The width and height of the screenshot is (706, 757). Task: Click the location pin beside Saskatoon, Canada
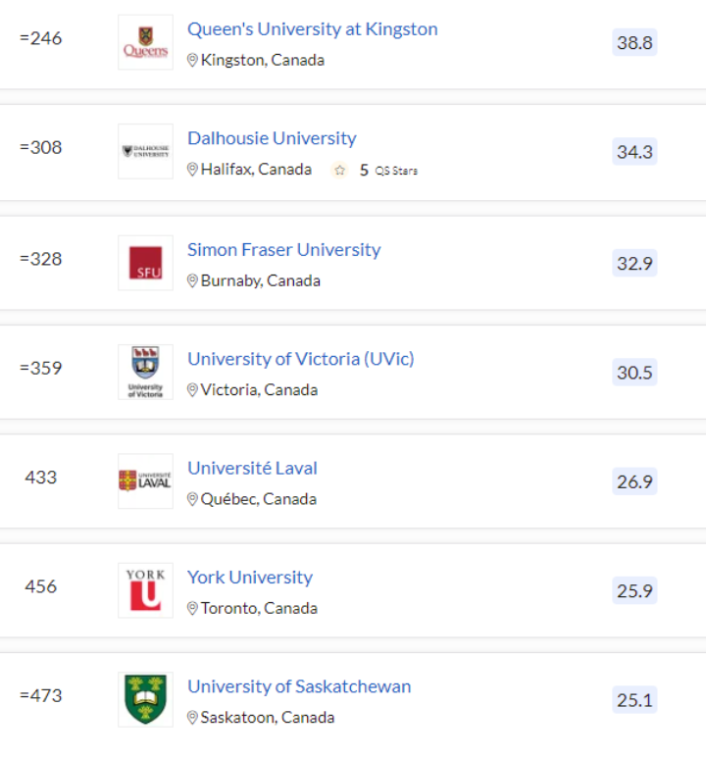click(192, 718)
